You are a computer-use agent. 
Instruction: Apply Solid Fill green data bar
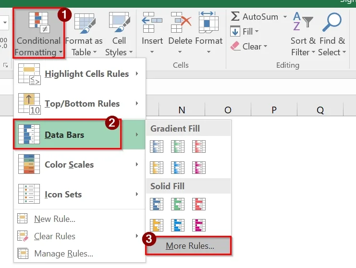point(178,204)
